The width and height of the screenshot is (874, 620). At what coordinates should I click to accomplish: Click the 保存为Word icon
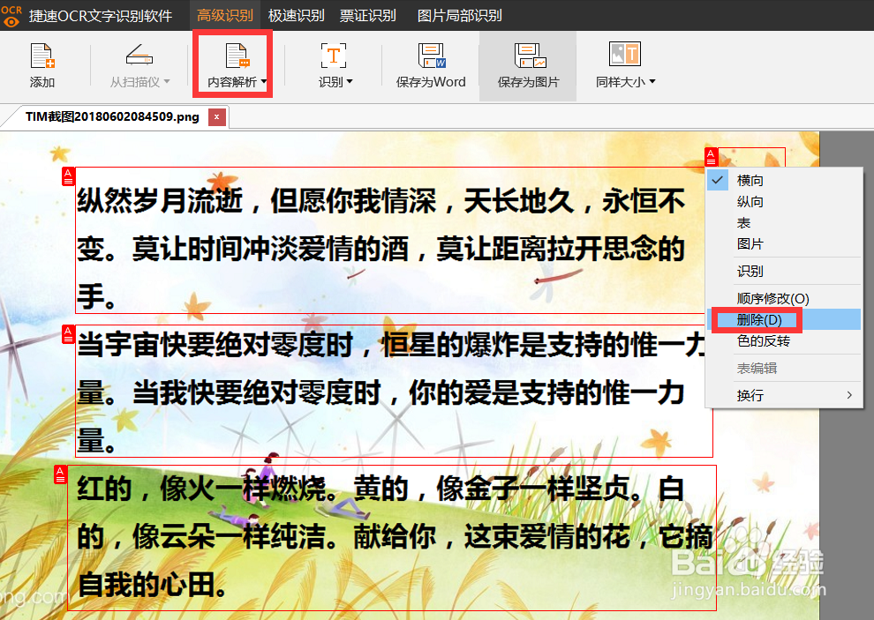pos(432,56)
